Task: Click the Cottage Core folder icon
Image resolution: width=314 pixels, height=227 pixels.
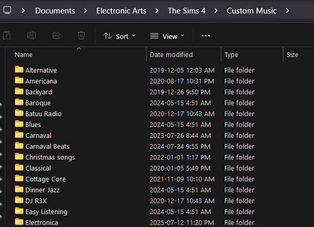Action: pyautogui.click(x=19, y=179)
